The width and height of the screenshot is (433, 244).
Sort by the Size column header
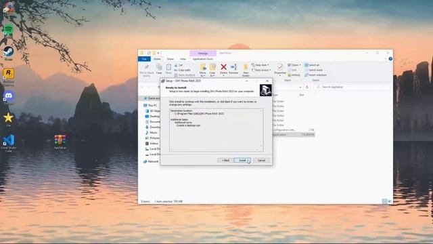point(302,95)
